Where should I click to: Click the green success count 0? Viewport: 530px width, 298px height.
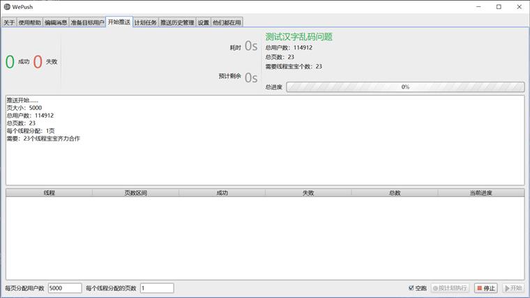tap(10, 62)
